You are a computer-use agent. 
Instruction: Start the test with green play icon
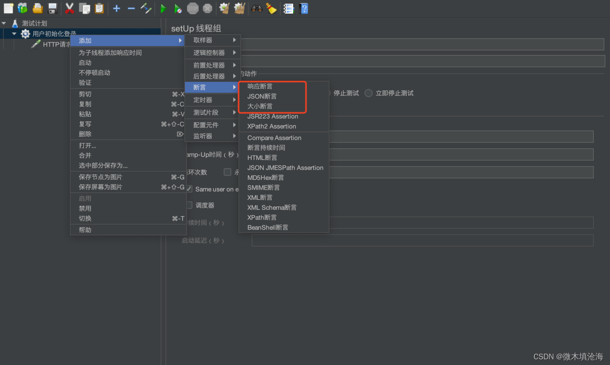163,8
